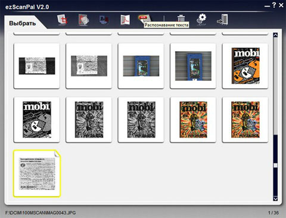Minimize the ezScanPal window
286x218 pixels.
[x=267, y=6]
